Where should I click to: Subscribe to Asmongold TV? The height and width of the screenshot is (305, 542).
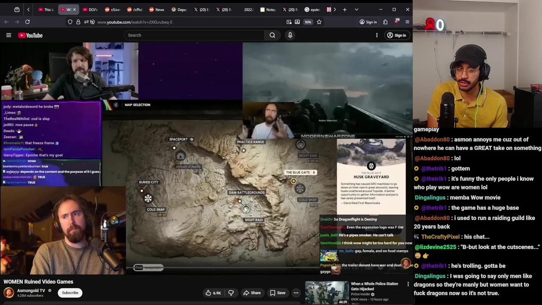(x=70, y=293)
